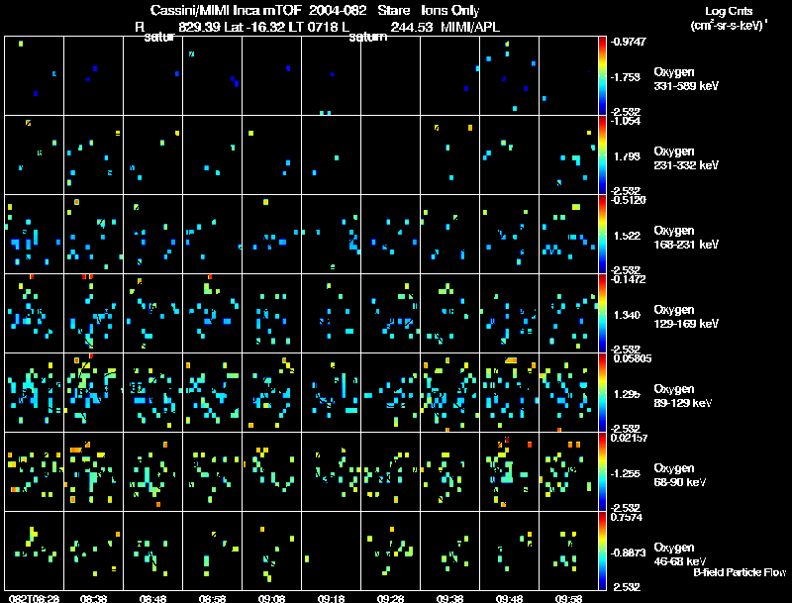Open the Oxygen 231-332 keV panel at 08:38
The width and height of the screenshot is (792, 603).
click(x=93, y=154)
